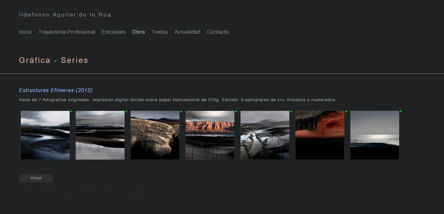Viewport: 444px width, 214px height.
Task: Open the thumbnail with orange cave rock formation
Action: tap(320, 135)
